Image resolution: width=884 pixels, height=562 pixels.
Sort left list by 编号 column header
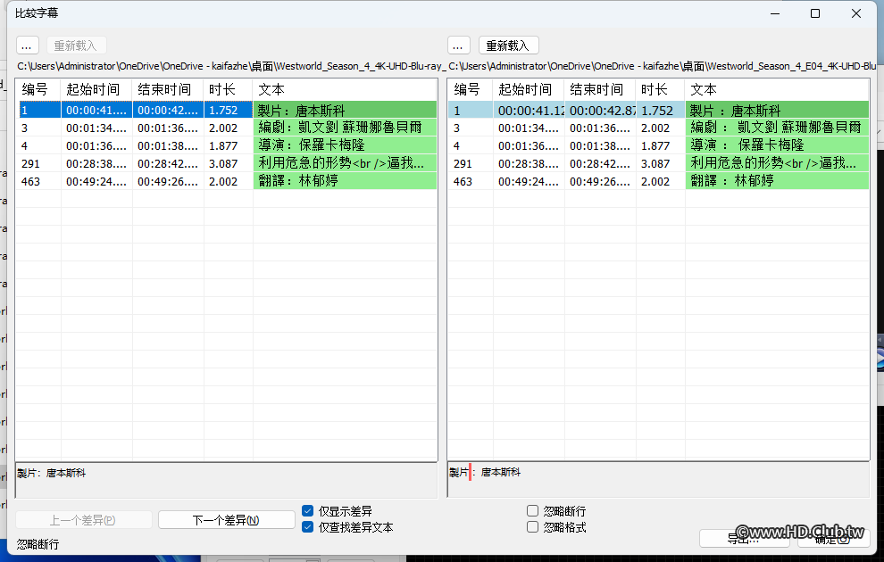pyautogui.click(x=38, y=89)
